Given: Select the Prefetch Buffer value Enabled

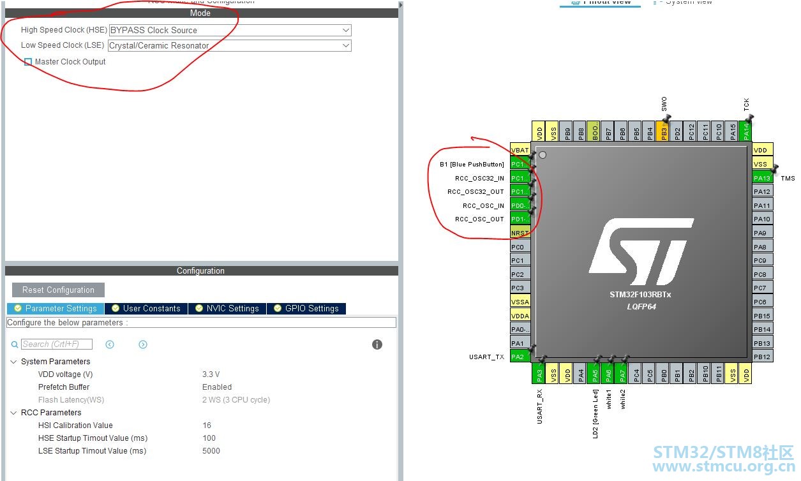Looking at the screenshot, I should (x=217, y=387).
